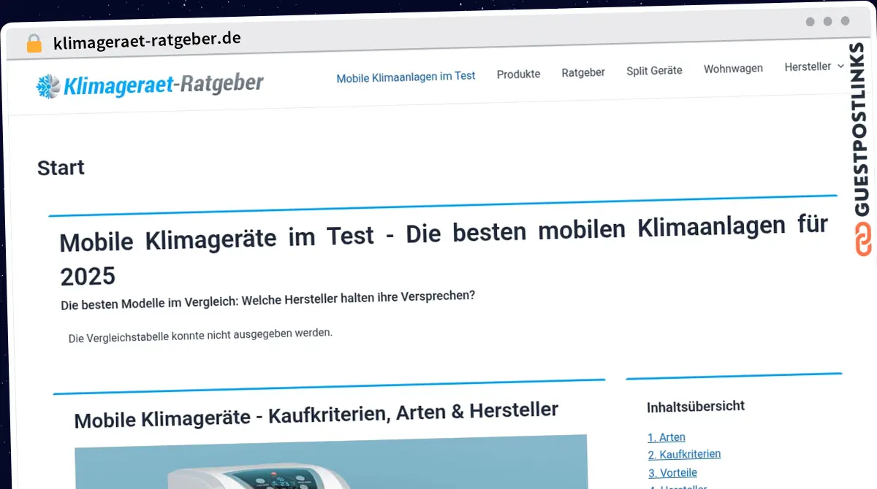The height and width of the screenshot is (489, 877).
Task: Click the air conditioner product image
Action: pyautogui.click(x=330, y=463)
